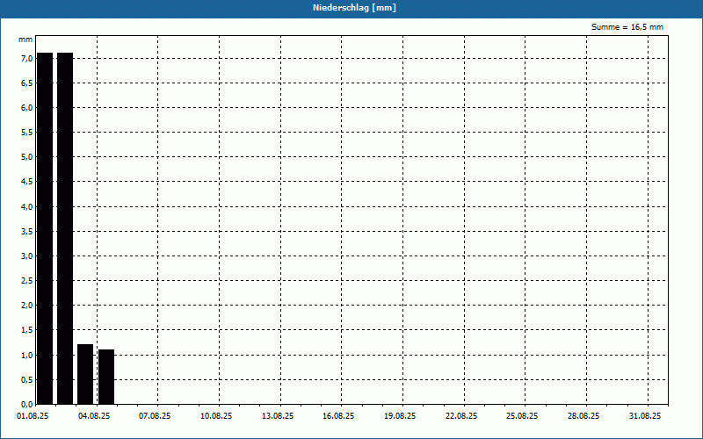
Task: Click the 25.08.25 date label
Action: pos(522,416)
